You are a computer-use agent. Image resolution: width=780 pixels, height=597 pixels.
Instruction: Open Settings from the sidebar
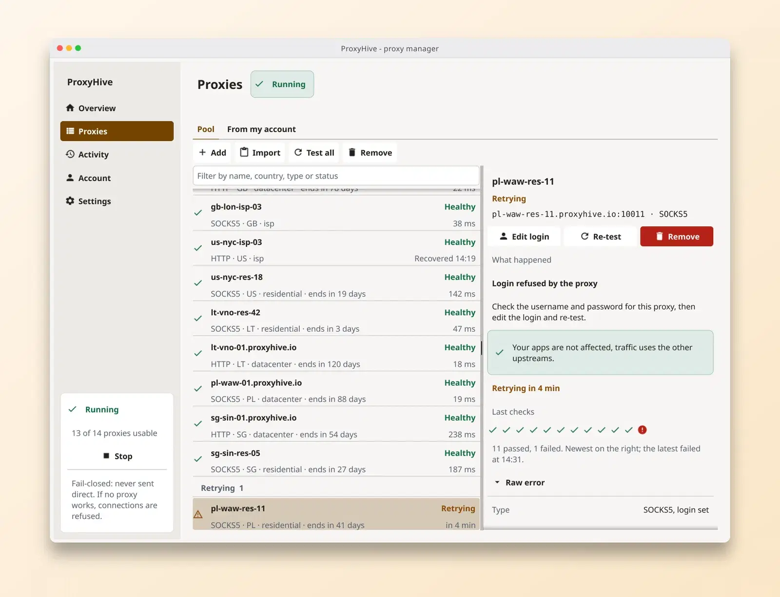pos(117,201)
